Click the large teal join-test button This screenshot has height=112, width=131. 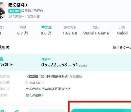(101, 110)
